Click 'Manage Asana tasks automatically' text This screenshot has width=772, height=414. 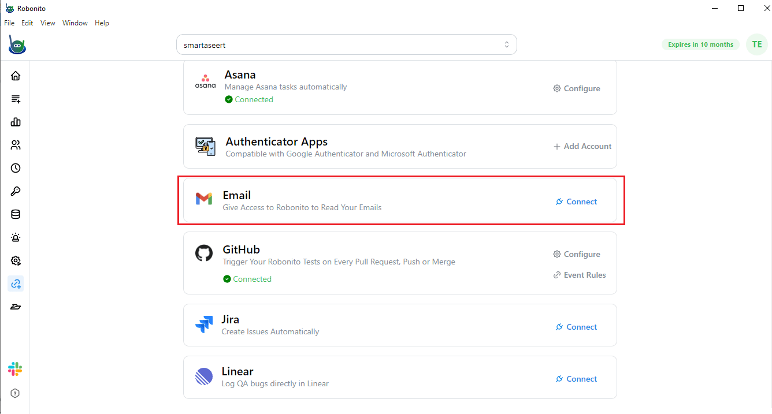point(286,87)
